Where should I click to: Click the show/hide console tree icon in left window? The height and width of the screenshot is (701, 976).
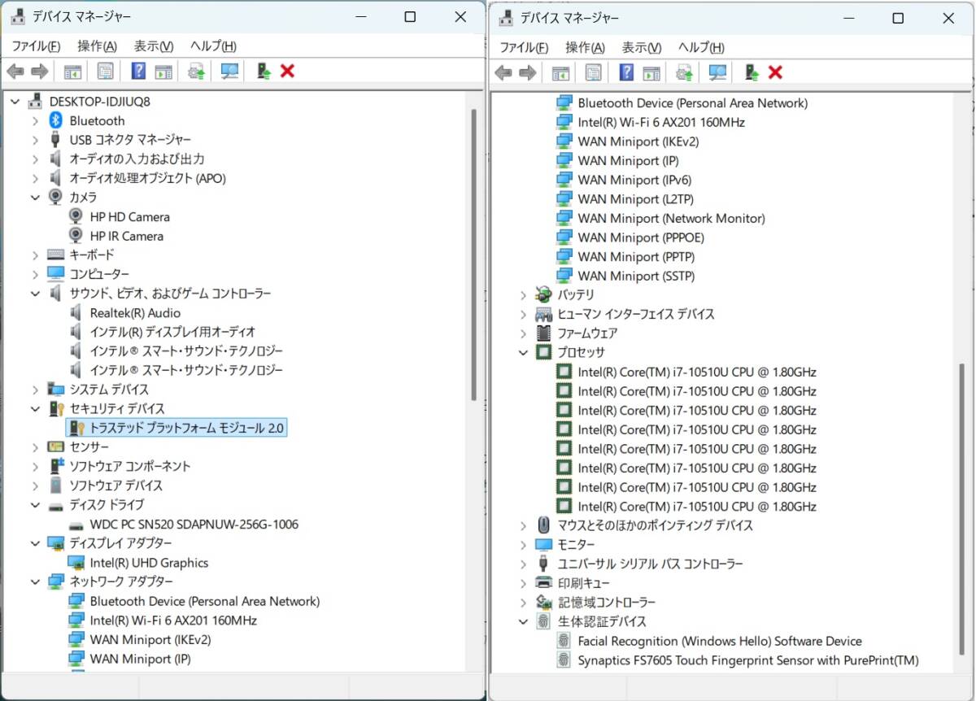[x=73, y=72]
